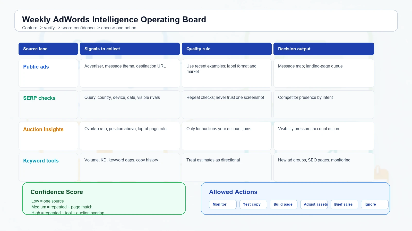Select the Brief sales action
Screen dimensions: 412x231
(x=344, y=204)
